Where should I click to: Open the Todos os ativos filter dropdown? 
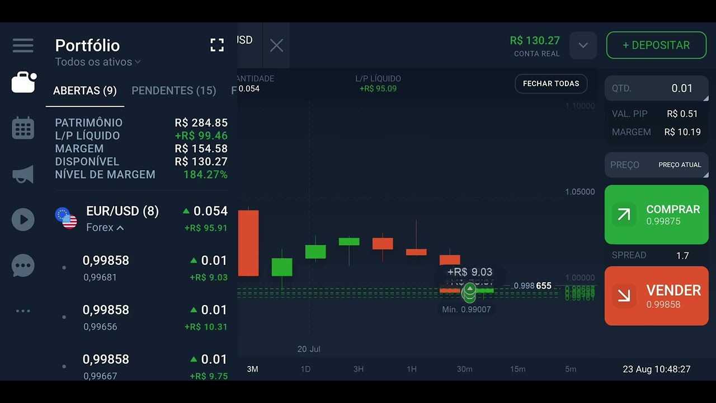click(98, 62)
